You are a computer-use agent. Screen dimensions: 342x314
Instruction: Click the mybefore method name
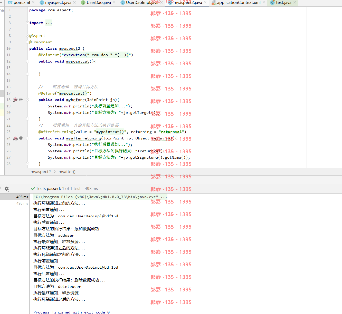click(75, 100)
